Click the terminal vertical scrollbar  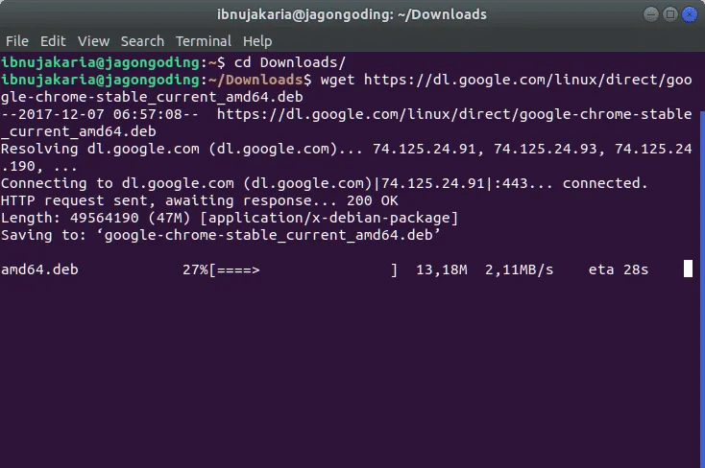click(702, 288)
